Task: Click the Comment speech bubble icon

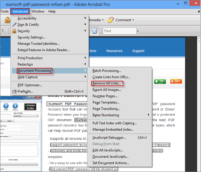Action: tap(111, 20)
